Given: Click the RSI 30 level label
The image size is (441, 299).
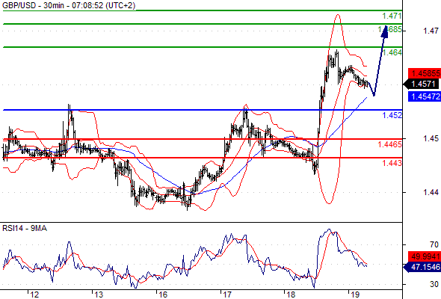Looking at the screenshot, I should click(x=434, y=284).
